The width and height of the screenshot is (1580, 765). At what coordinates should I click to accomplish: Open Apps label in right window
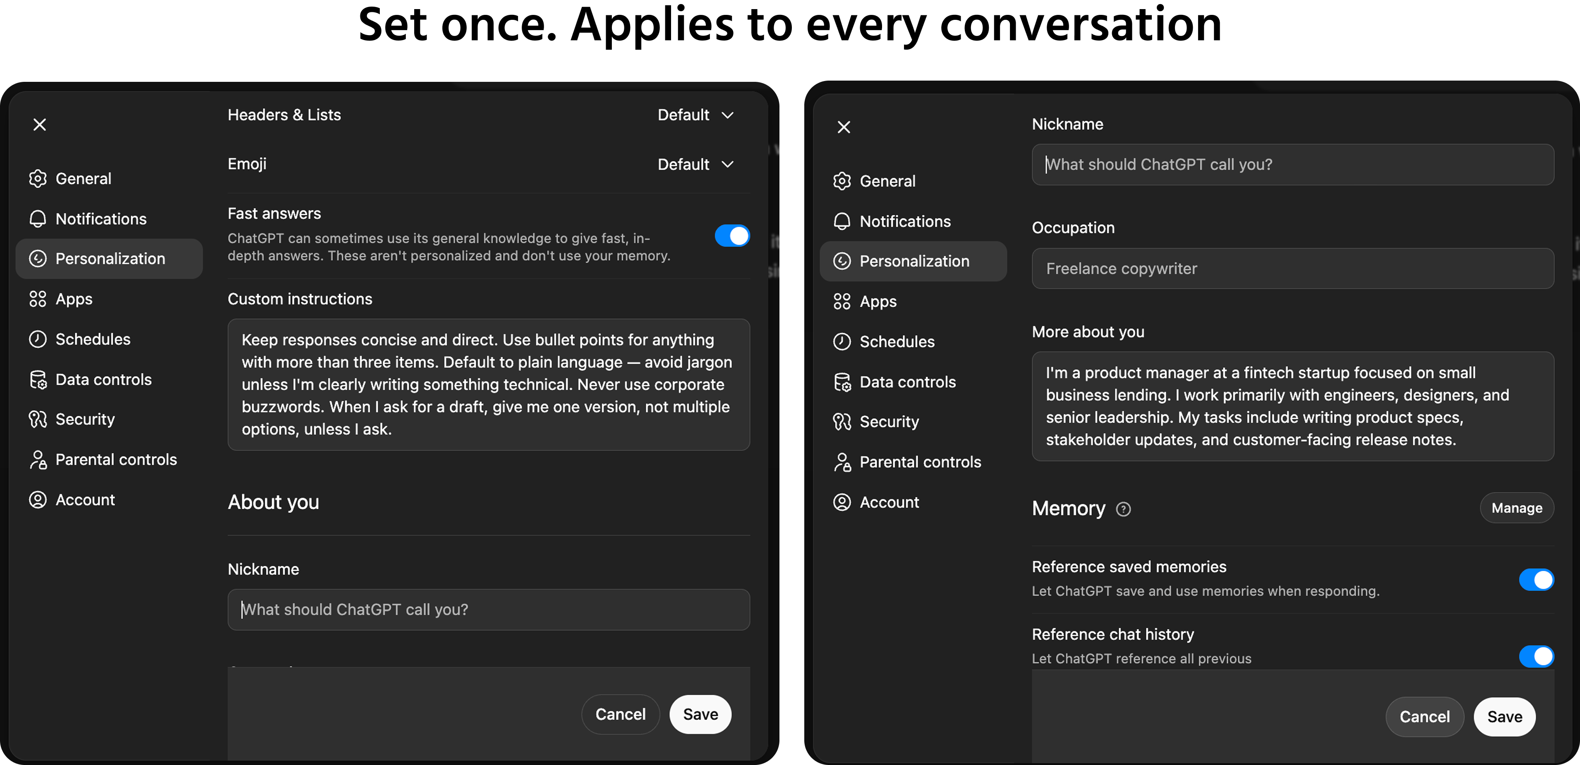pyautogui.click(x=878, y=302)
